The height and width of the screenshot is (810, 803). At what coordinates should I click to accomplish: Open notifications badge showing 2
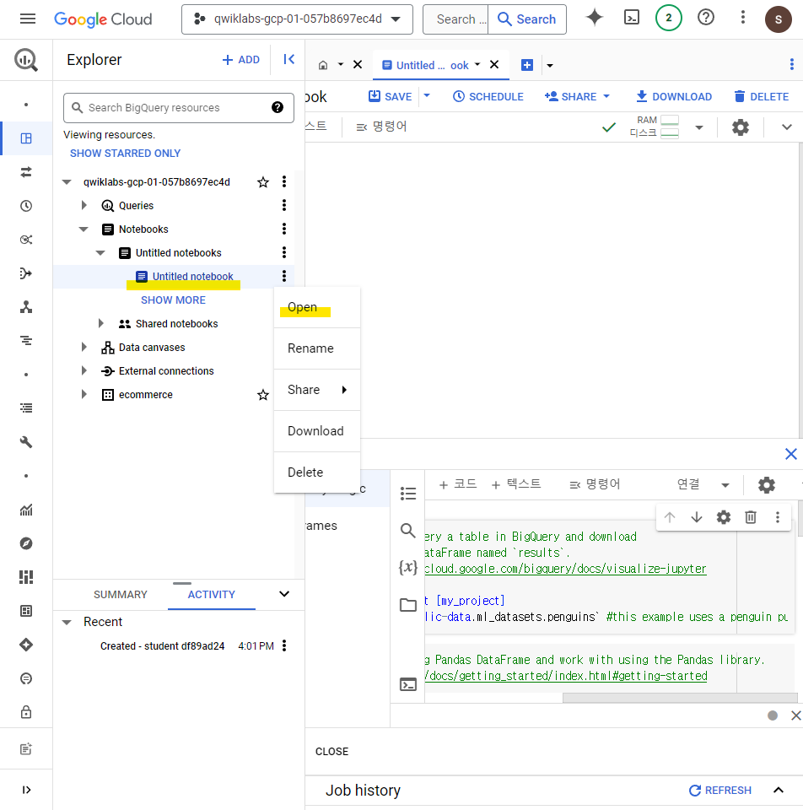(668, 18)
